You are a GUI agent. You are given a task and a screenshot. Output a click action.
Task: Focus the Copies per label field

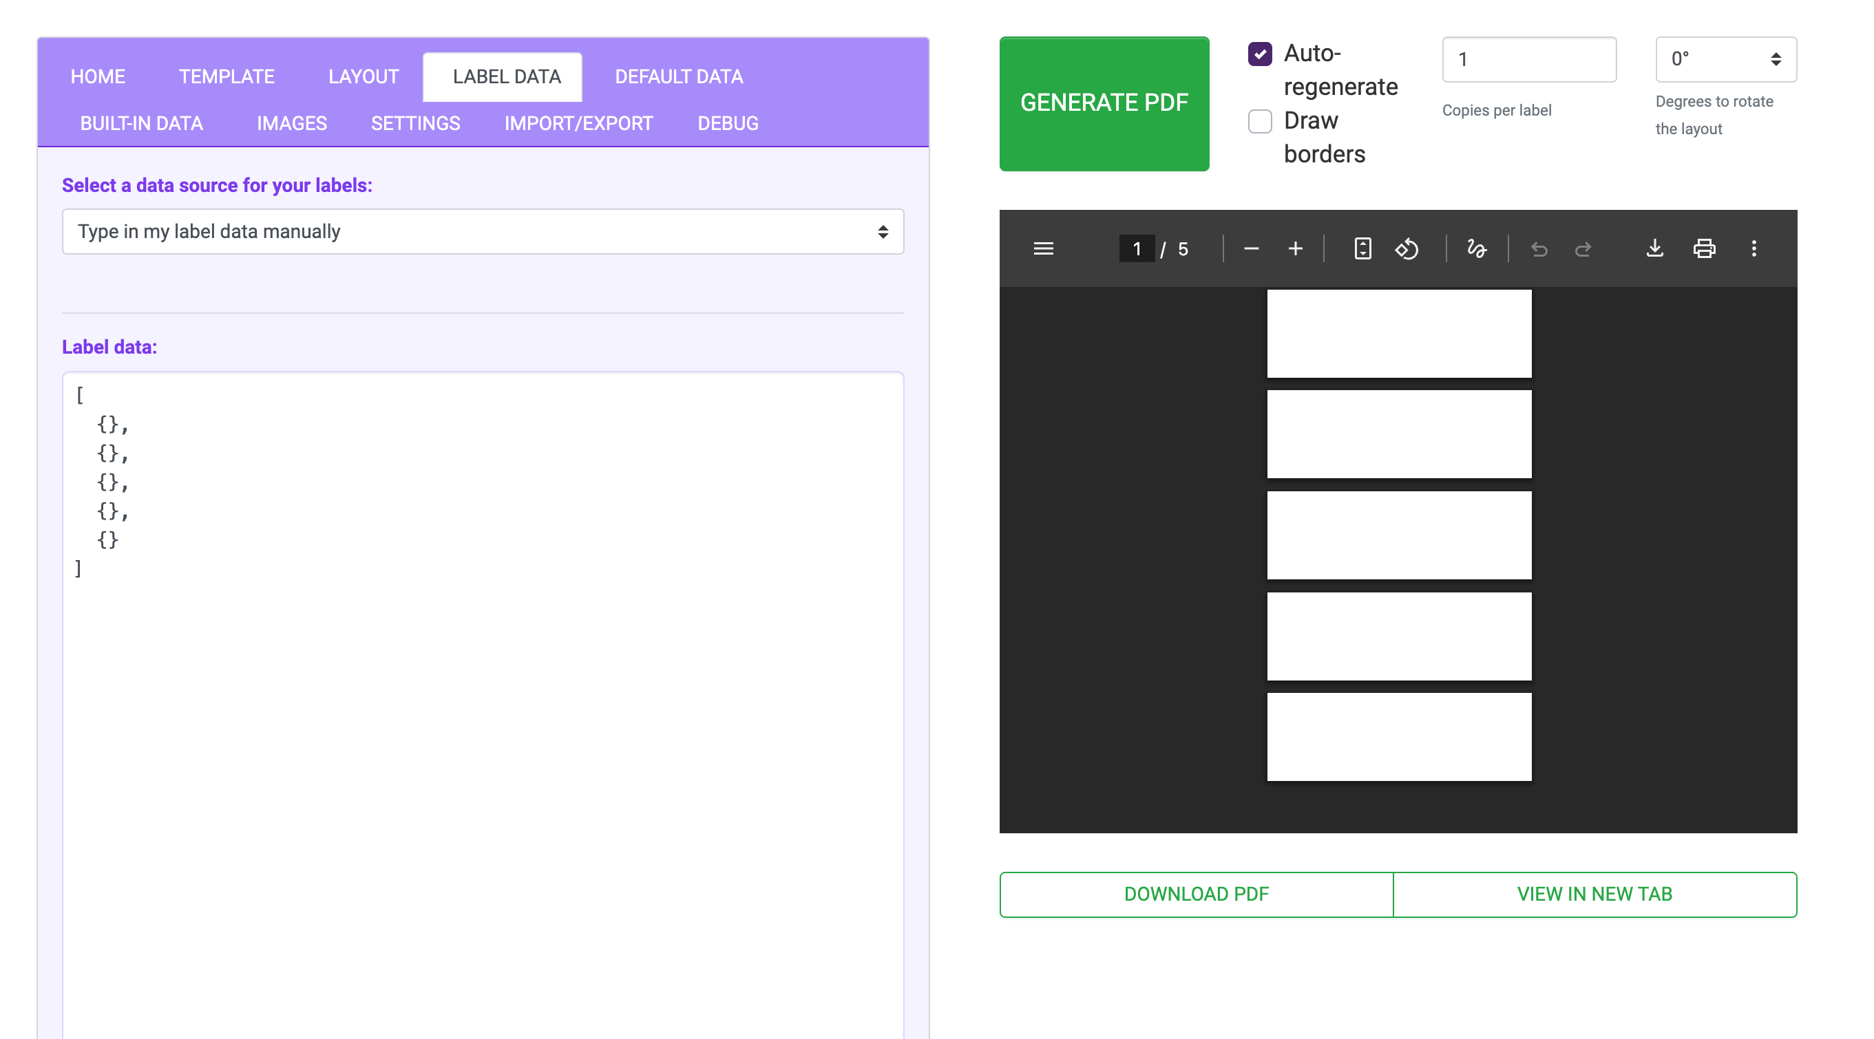click(x=1528, y=59)
